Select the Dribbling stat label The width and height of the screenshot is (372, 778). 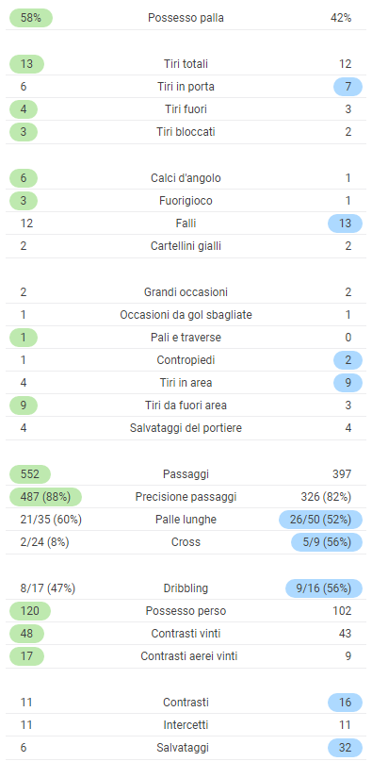point(186,588)
